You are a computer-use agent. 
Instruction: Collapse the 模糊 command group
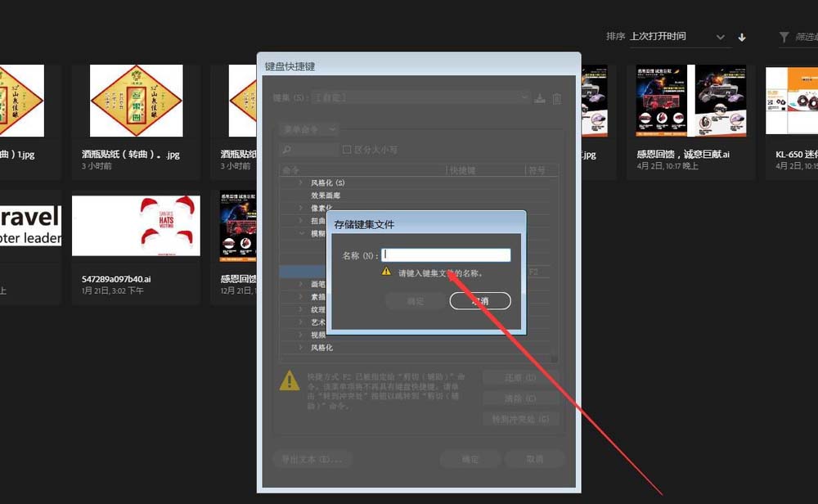pos(301,233)
